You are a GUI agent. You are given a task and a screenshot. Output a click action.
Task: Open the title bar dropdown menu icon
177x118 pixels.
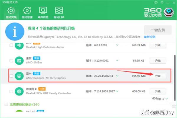pos(162,2)
